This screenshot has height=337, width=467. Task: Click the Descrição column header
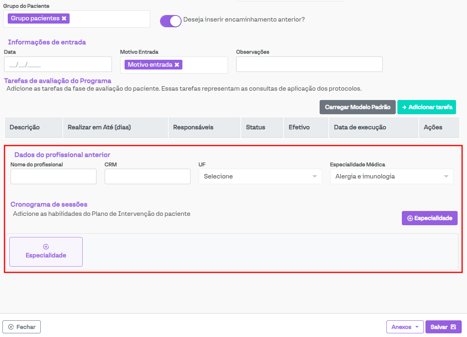(x=25, y=127)
